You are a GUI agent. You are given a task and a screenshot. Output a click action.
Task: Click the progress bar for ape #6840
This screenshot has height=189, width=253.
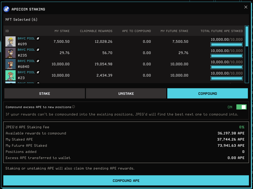click(x=230, y=67)
